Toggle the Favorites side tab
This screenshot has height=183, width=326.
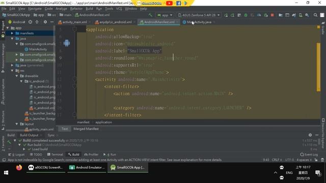point(3,143)
